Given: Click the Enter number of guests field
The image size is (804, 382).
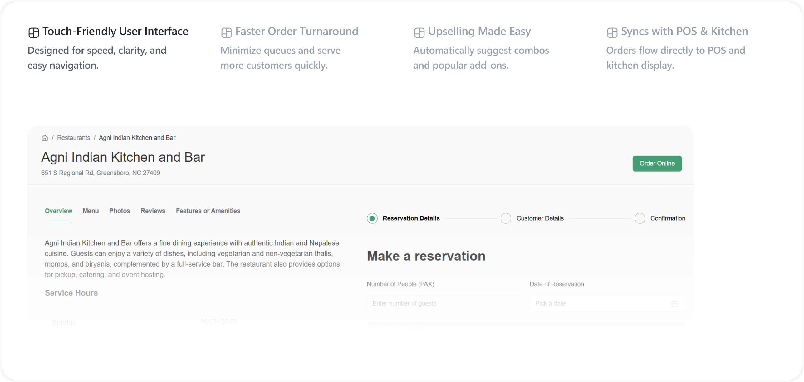Looking at the screenshot, I should (444, 304).
